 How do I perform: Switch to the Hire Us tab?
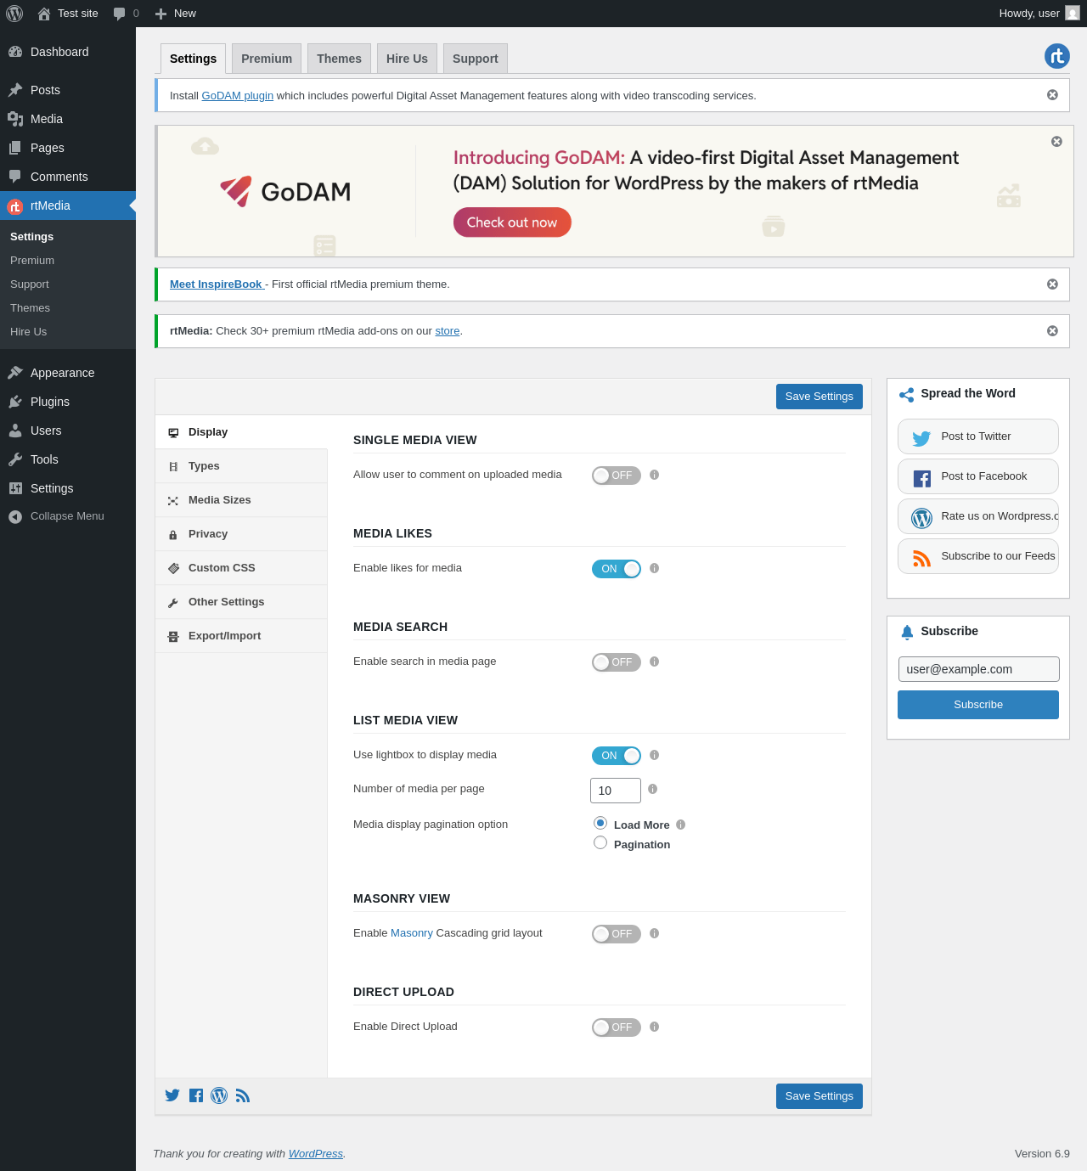(x=407, y=59)
